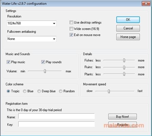Open the Resolution dropdown showing 1024x768
This screenshot has height=136, width=152.
click(x=32, y=24)
